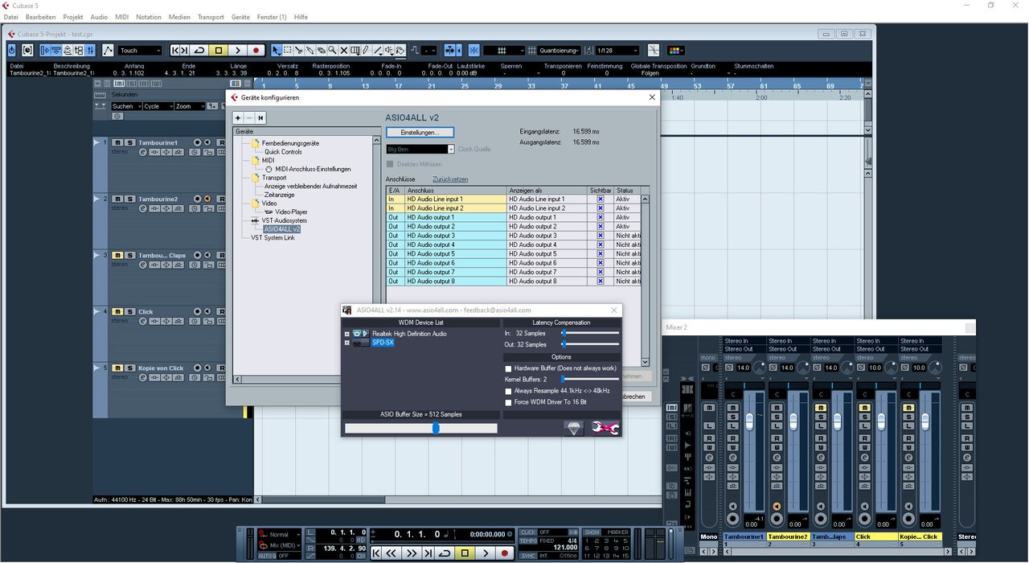Open the Datei menu

click(x=10, y=17)
